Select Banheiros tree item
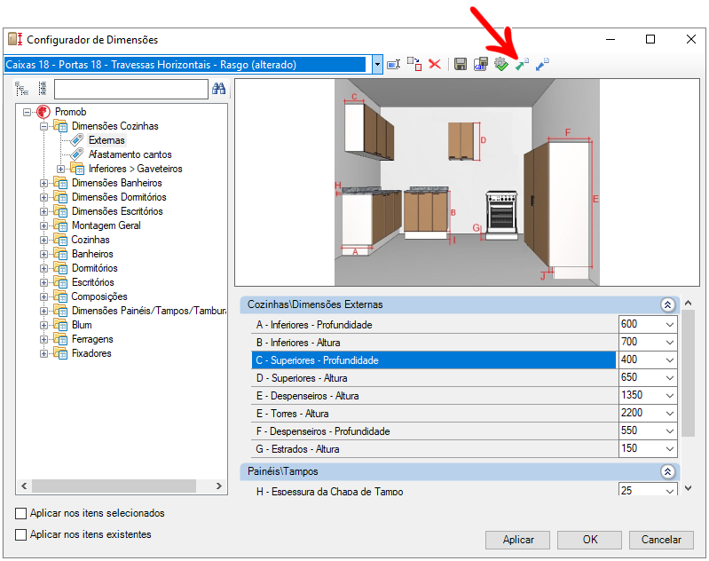Viewport: 709px width, 561px height. point(92,254)
